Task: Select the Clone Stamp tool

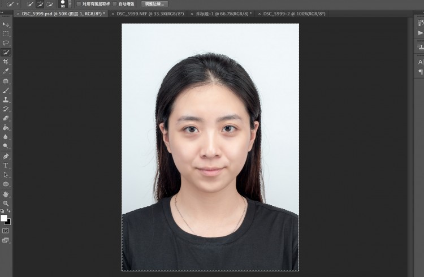Action: click(x=6, y=99)
